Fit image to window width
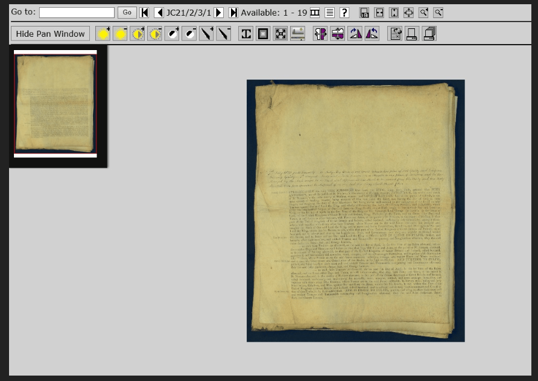The height and width of the screenshot is (381, 538). point(379,13)
